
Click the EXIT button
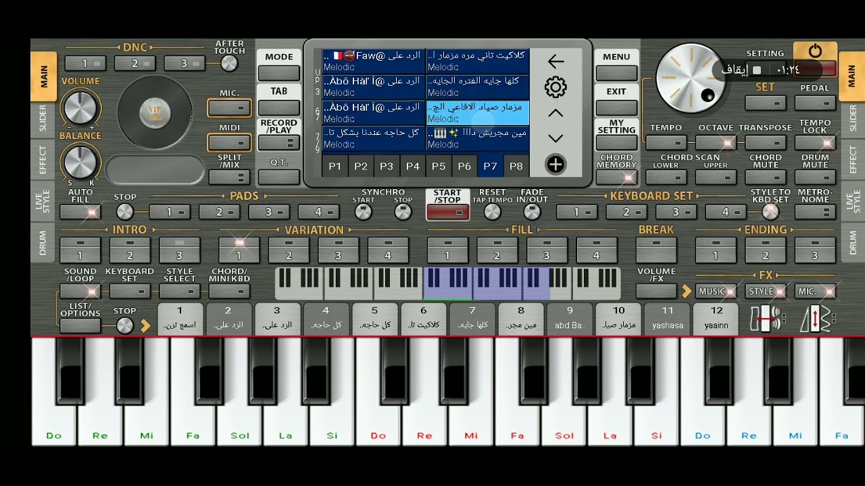point(616,108)
